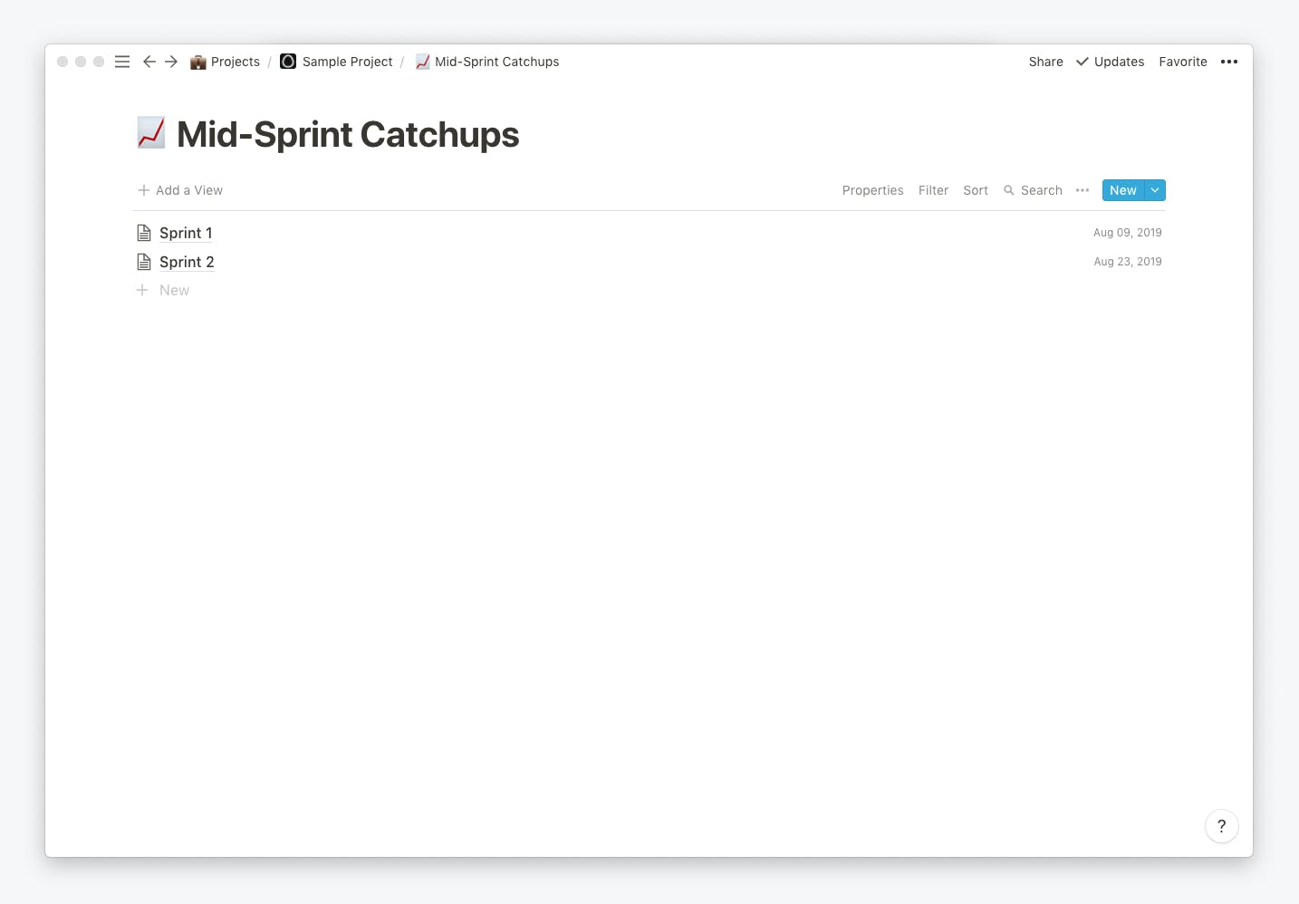Click the Sprint 2 page document icon
The width and height of the screenshot is (1299, 904).
click(144, 262)
